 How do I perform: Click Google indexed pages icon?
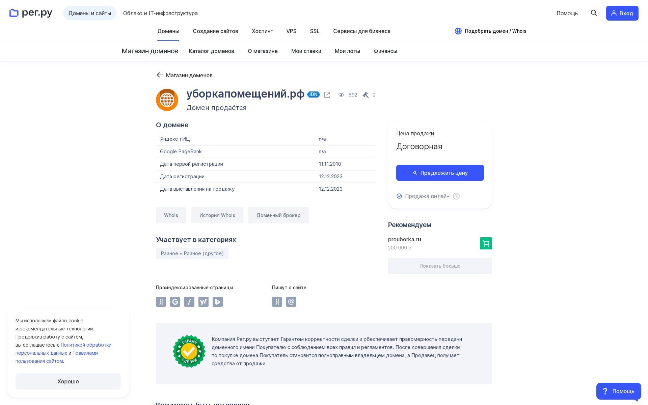click(175, 302)
